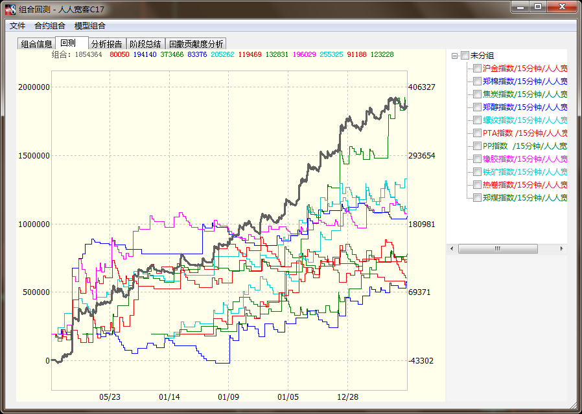Screen dimensions: 582x414
Task: Select the 未分组 tree label
Action: tap(482, 56)
